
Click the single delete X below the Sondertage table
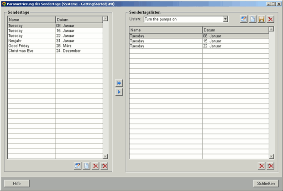(96, 166)
